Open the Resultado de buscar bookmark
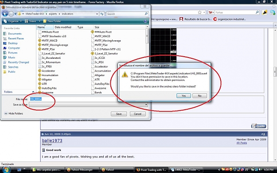The width and height of the screenshot is (277, 173). pyautogui.click(x=195, y=19)
